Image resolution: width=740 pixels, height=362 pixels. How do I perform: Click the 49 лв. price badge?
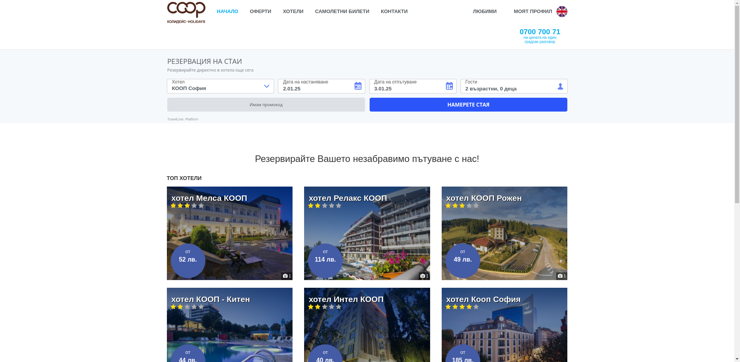click(462, 260)
